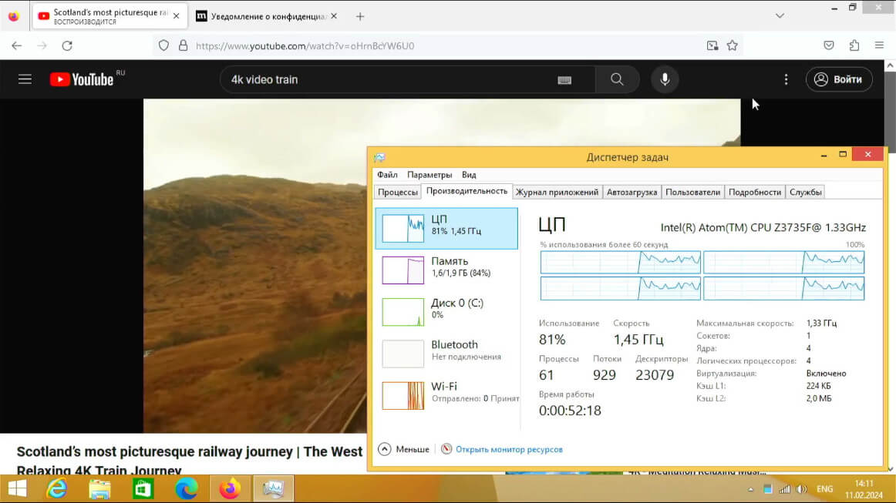Open Вид menu in Task Manager
The height and width of the screenshot is (503, 896).
click(x=469, y=175)
